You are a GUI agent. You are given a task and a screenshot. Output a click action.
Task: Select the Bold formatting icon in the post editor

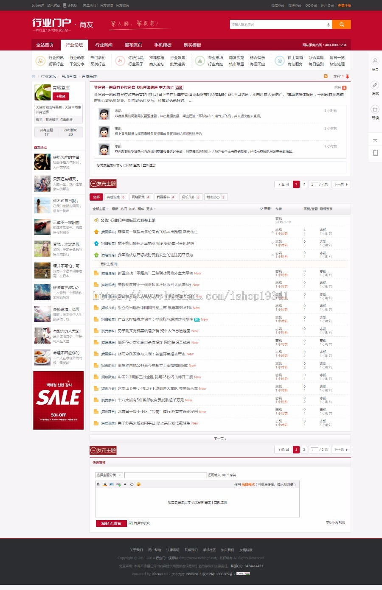point(98,484)
